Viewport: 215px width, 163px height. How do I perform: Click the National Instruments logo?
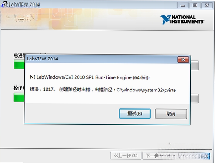pos(182,20)
